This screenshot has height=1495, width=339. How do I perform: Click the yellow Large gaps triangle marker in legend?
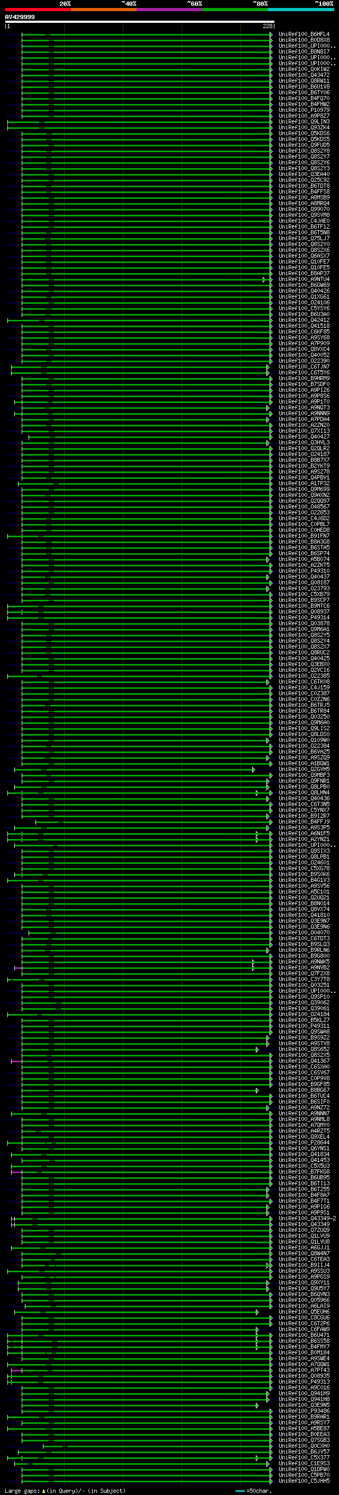(x=43, y=1491)
